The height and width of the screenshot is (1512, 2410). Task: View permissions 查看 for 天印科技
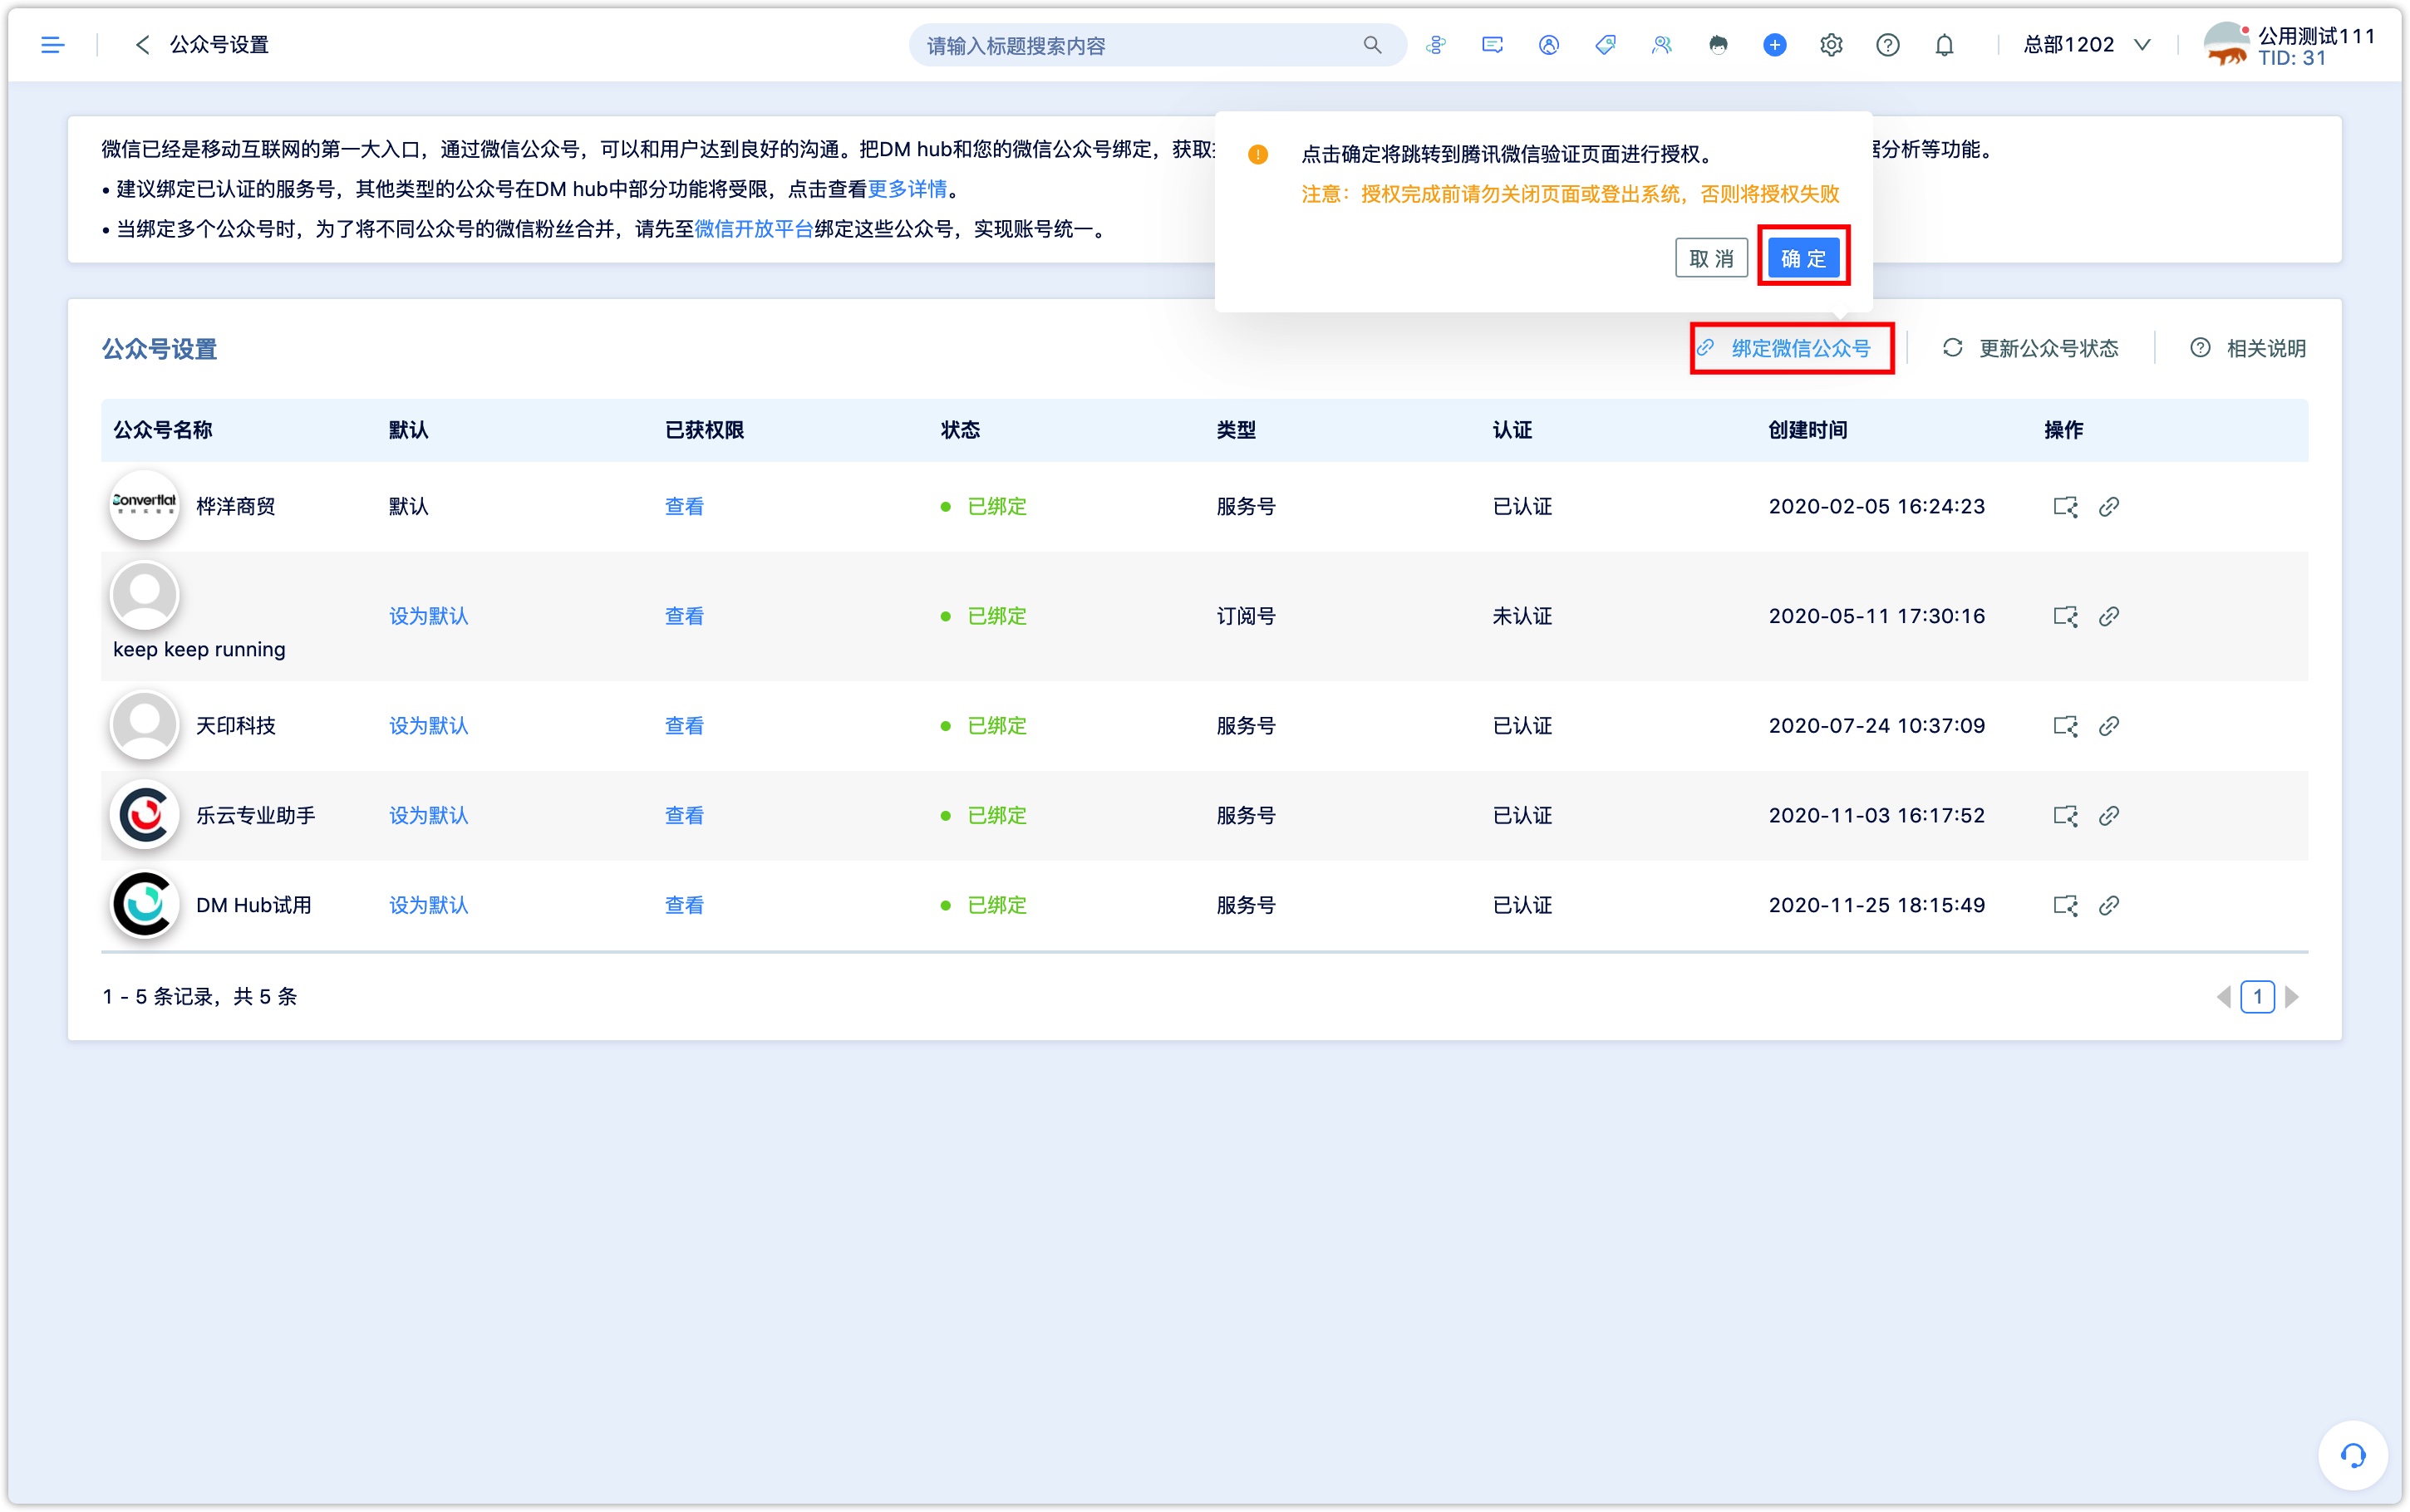(684, 726)
